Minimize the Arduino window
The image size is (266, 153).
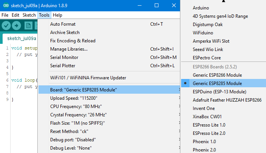(x=140, y=6)
